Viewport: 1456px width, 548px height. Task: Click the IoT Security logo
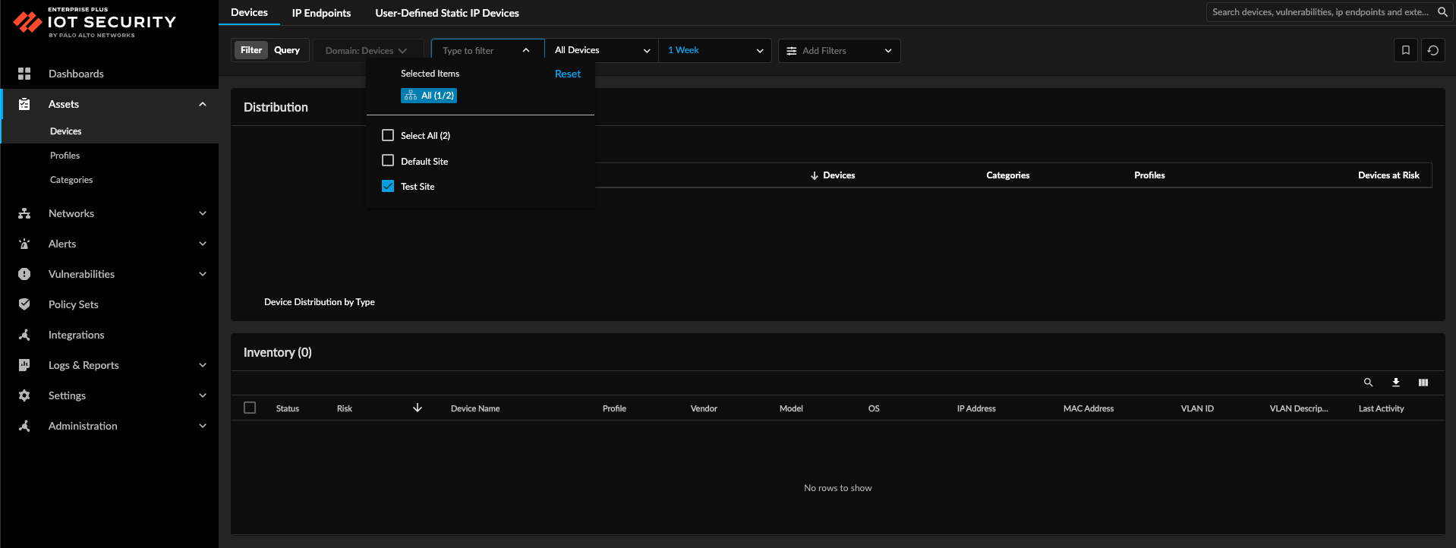tap(95, 22)
